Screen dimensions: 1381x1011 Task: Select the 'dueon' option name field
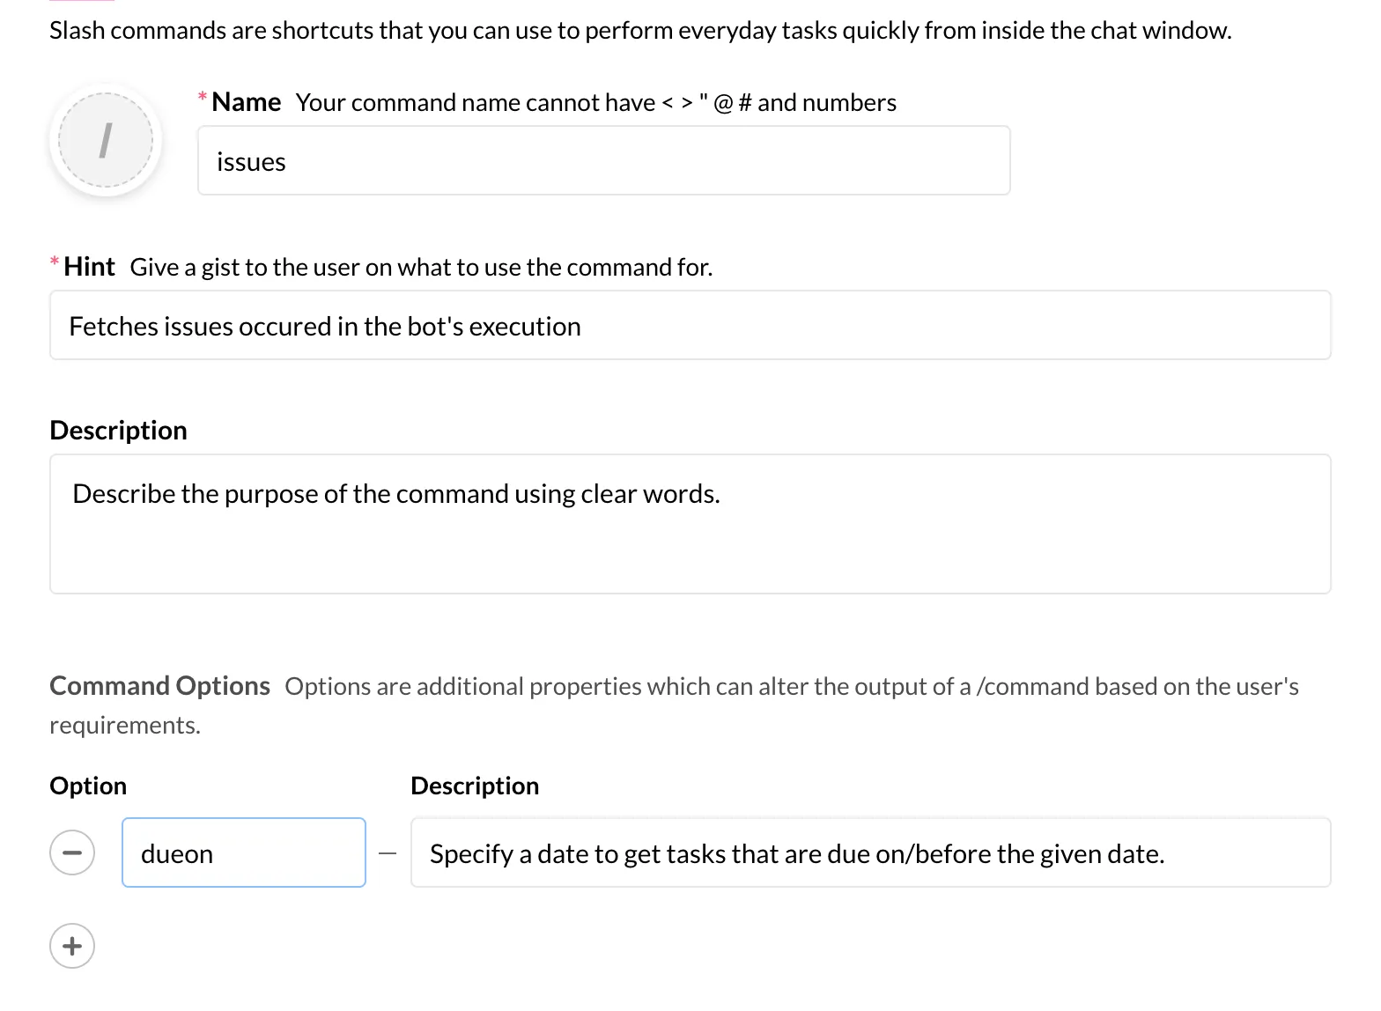pos(243,853)
